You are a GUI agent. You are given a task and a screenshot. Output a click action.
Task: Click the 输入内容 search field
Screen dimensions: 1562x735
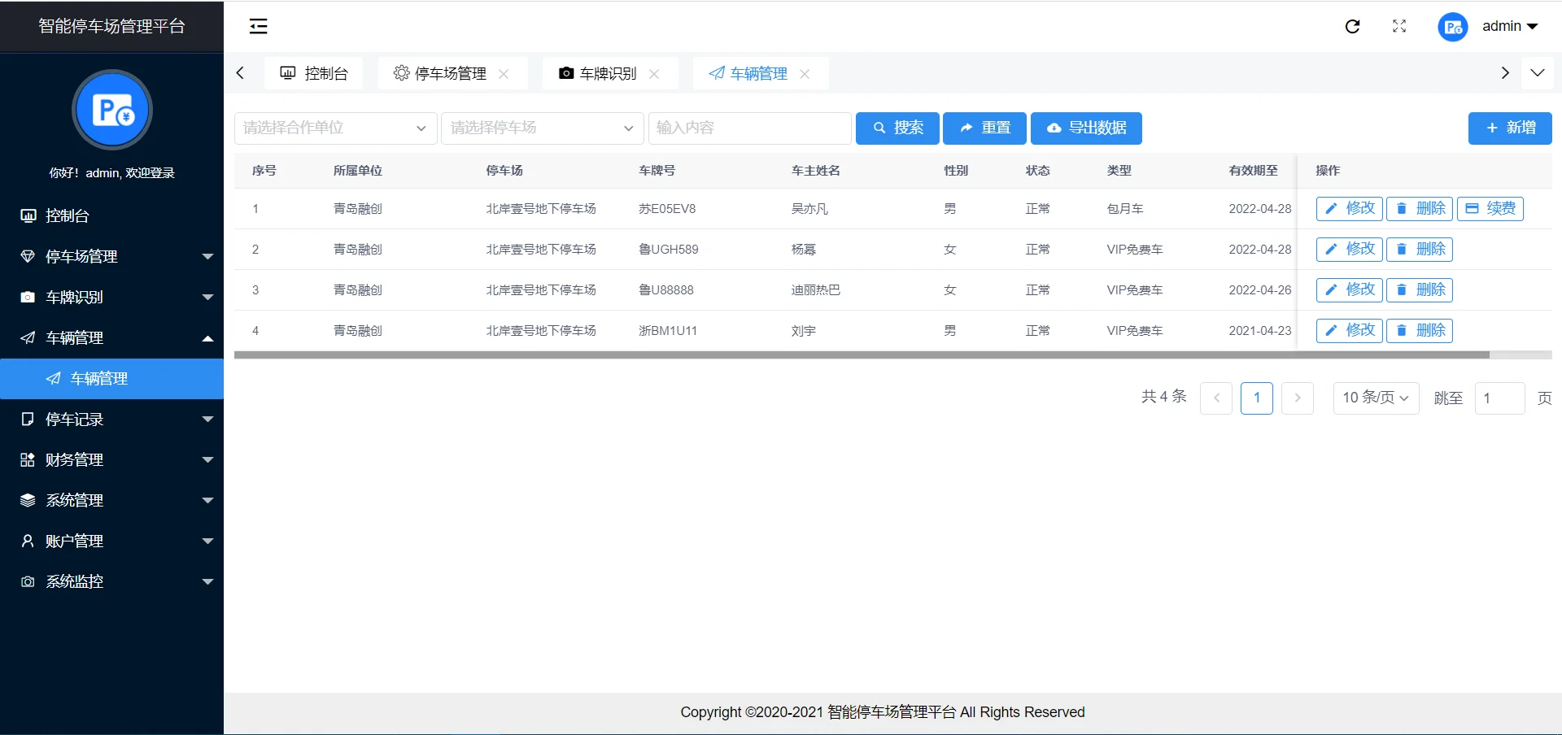pos(749,128)
